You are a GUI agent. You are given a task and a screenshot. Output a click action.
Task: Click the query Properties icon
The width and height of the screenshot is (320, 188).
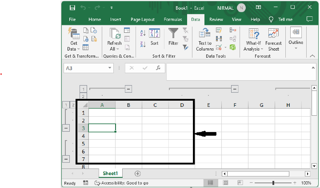127,39
